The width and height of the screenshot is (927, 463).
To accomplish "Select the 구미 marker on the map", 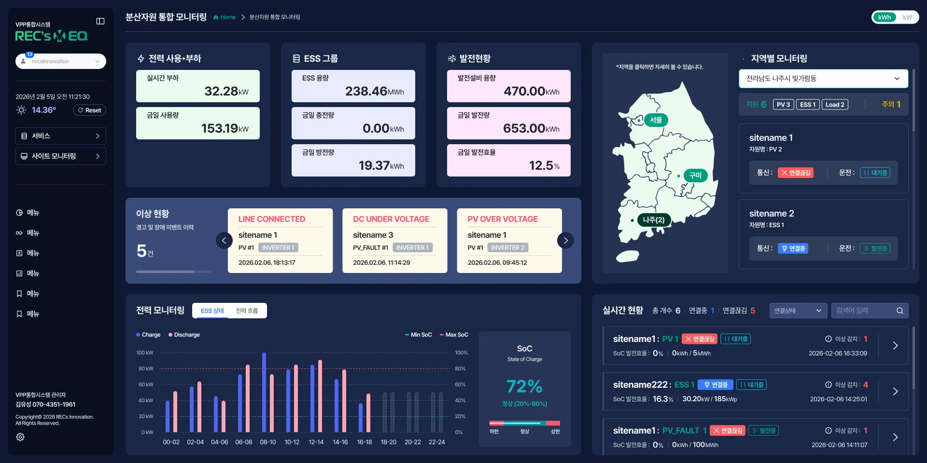I will click(695, 176).
